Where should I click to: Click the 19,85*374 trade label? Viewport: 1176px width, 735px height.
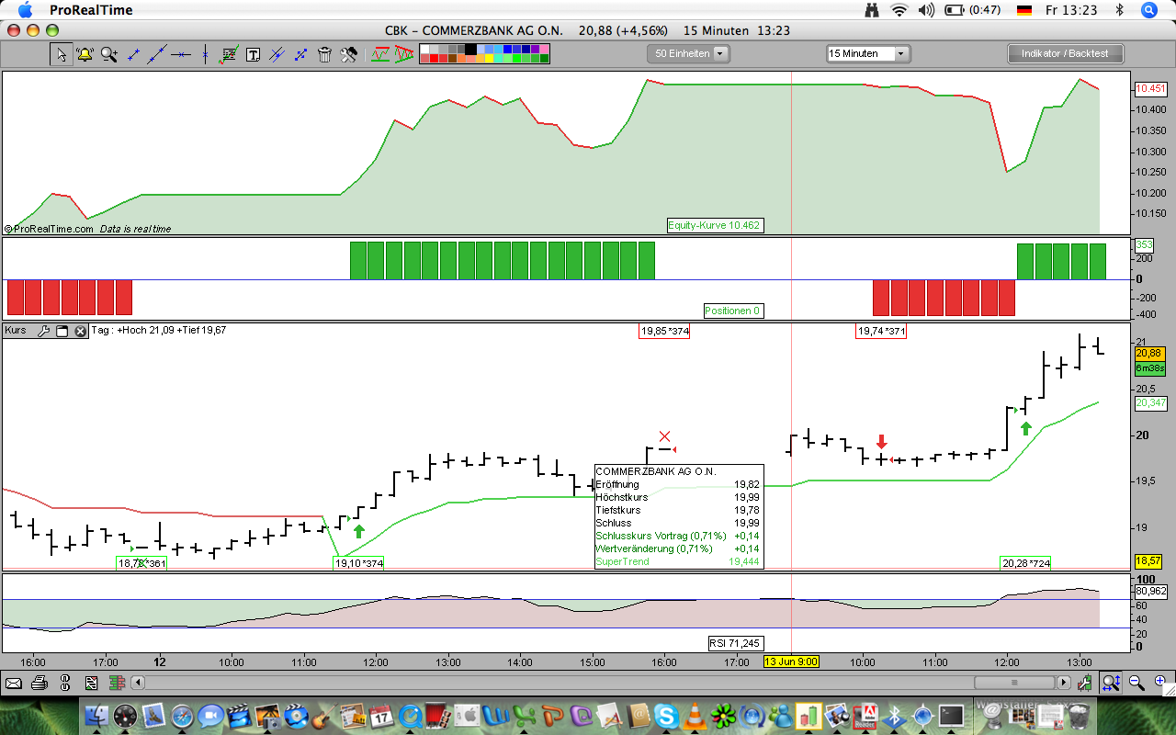tap(664, 331)
